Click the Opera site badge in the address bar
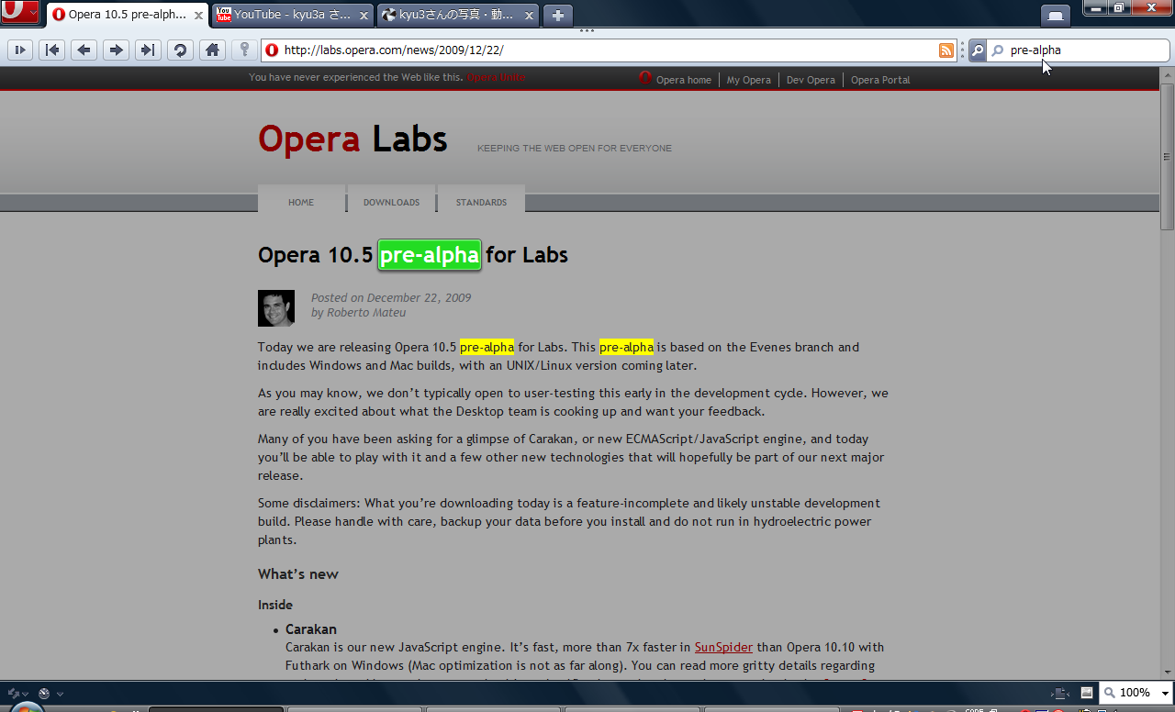The width and height of the screenshot is (1175, 712). 272,50
